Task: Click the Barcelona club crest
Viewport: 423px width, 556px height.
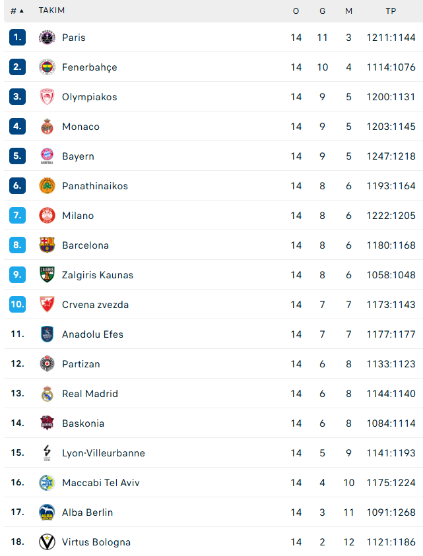Action: coord(47,245)
